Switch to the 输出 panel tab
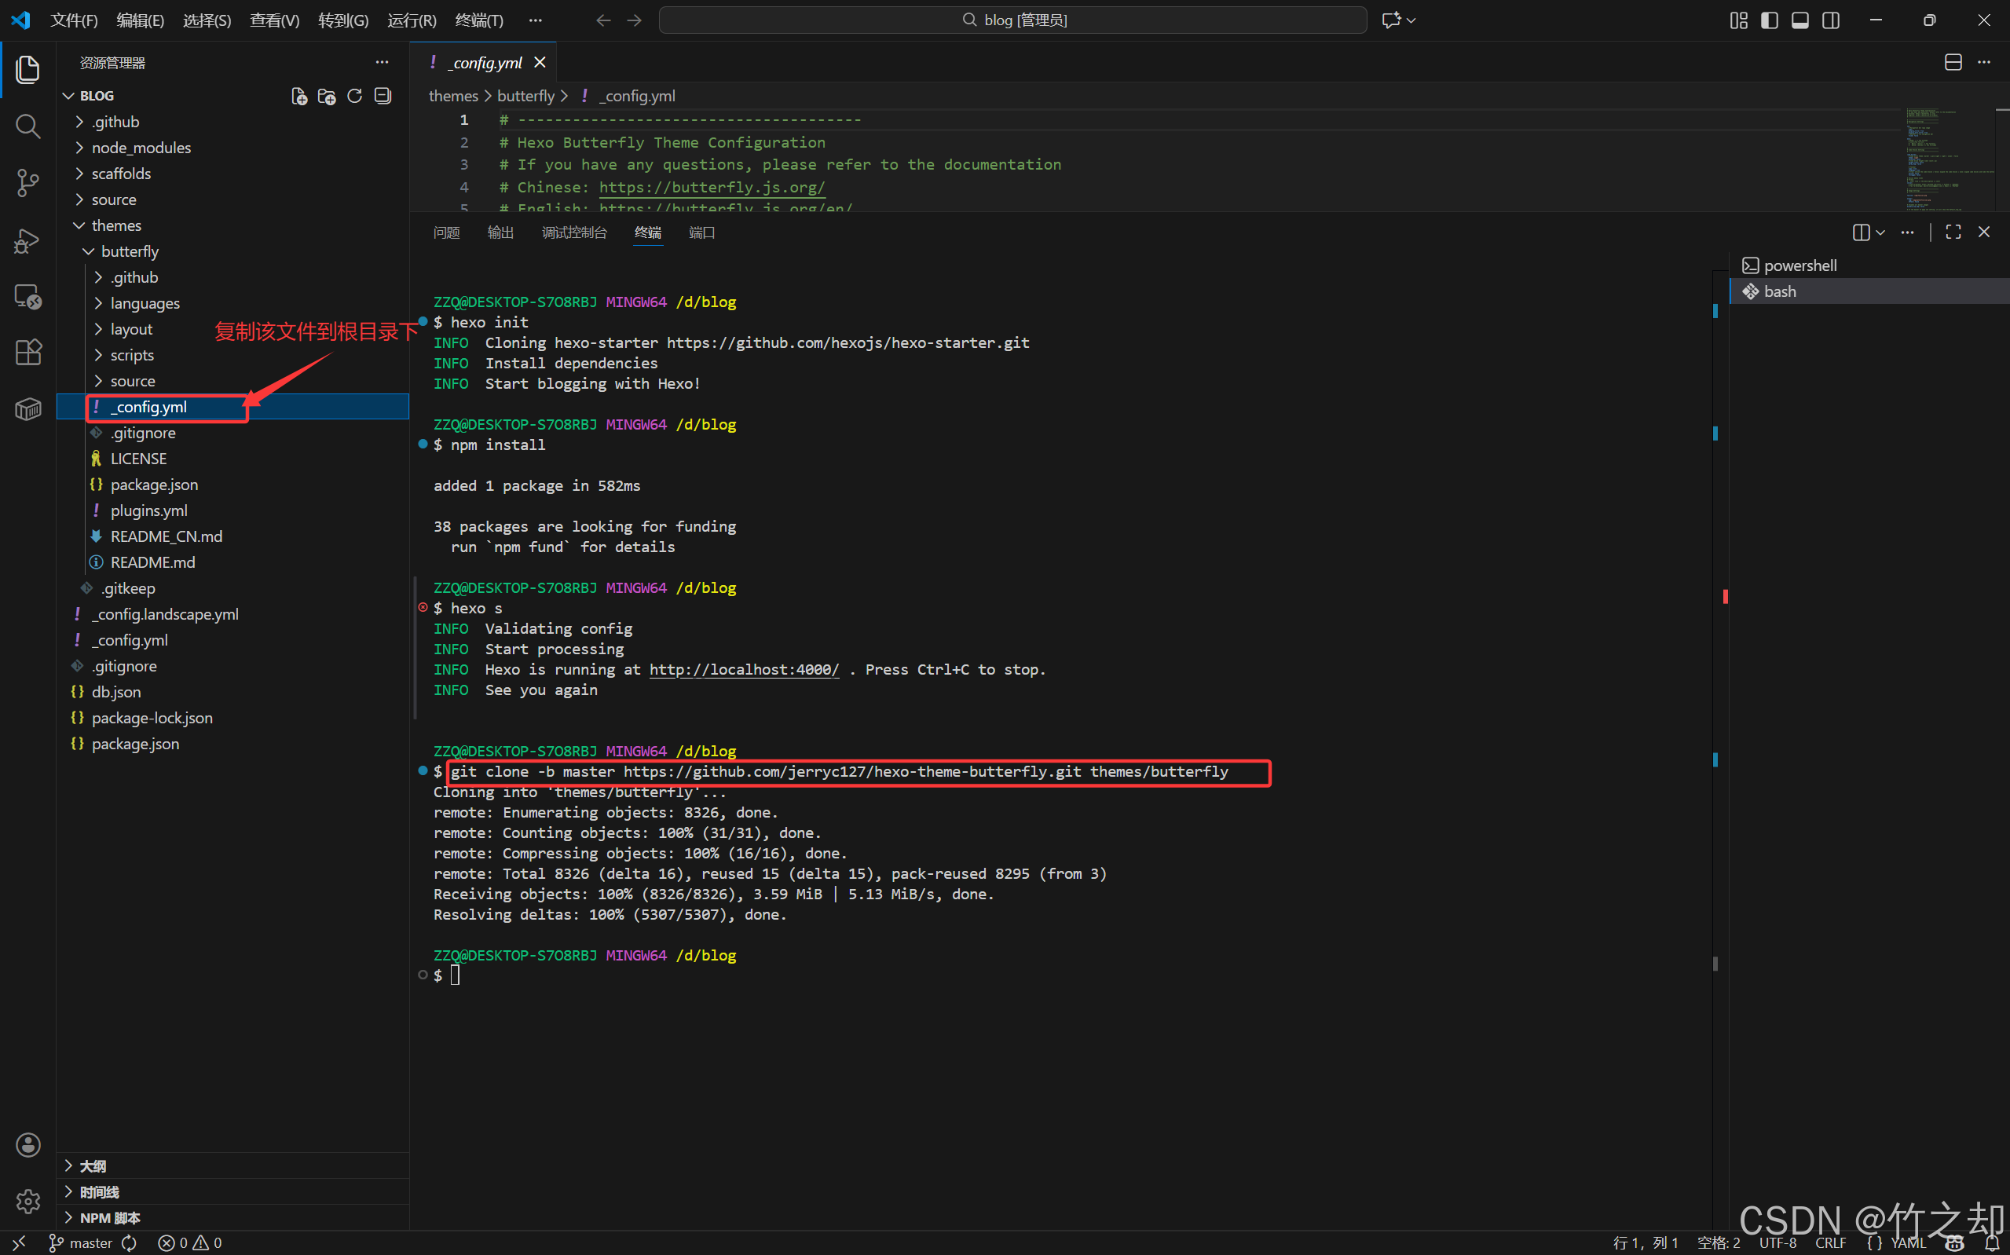The image size is (2010, 1255). tap(500, 232)
